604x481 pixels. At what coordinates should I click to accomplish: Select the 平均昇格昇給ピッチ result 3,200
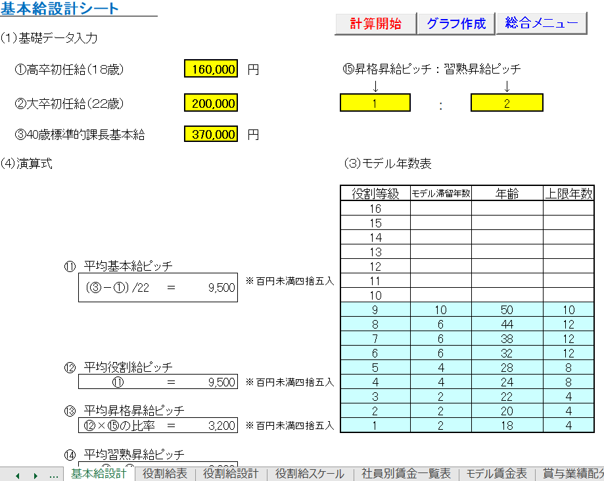pos(221,426)
